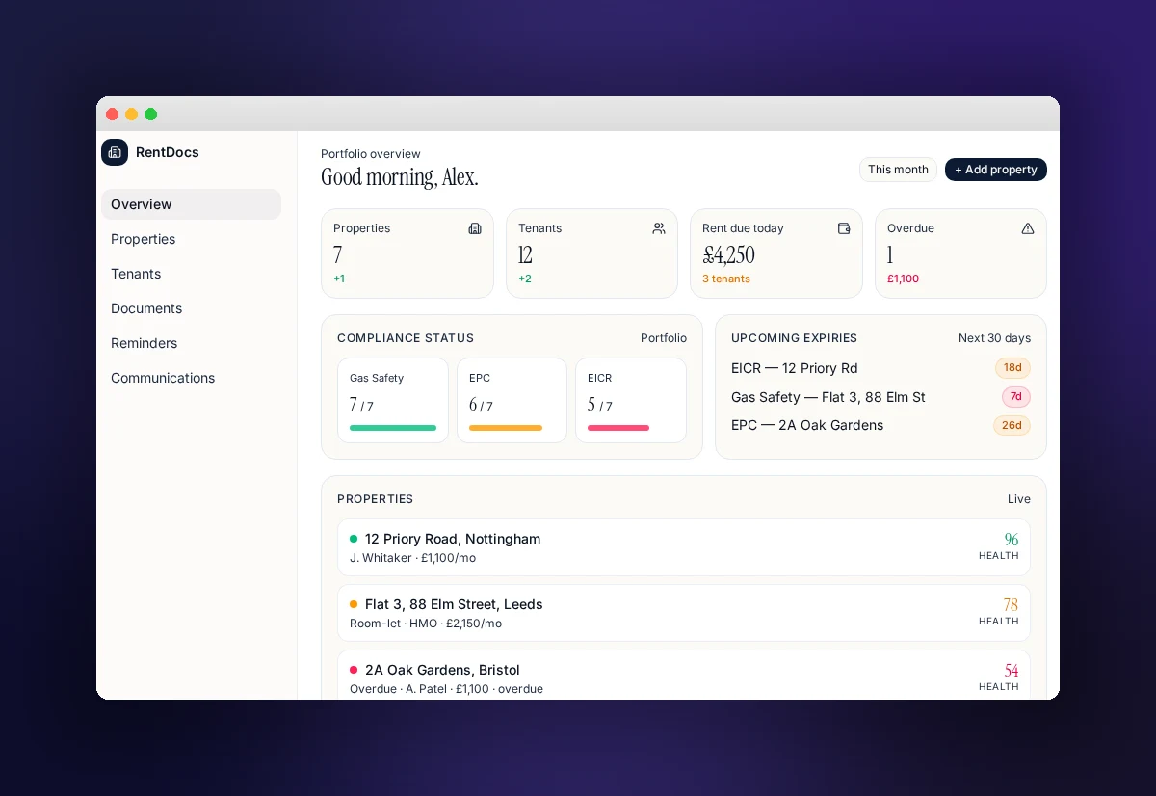This screenshot has width=1156, height=796.
Task: Open Flat 3, 88 Elm Street, Leeds
Action: tap(684, 613)
